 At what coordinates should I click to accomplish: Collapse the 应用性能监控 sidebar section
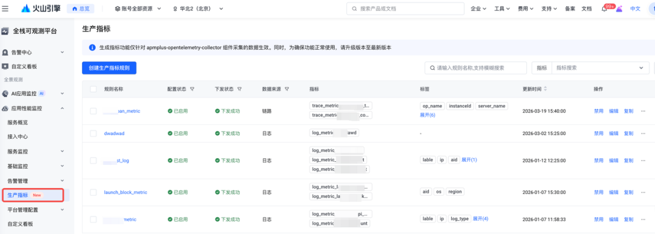62,109
